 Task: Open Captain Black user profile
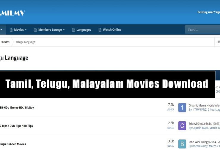[200, 128]
